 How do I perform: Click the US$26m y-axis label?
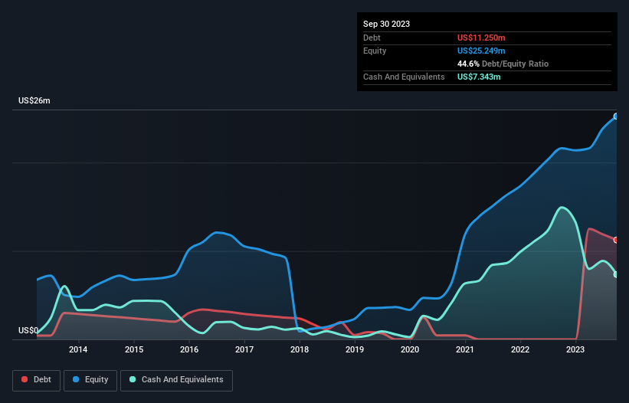click(34, 101)
